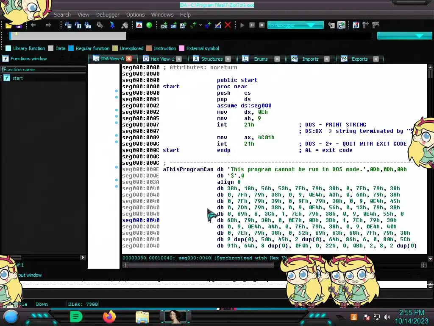Switch to the Enums tab
The width and height of the screenshot is (434, 326).
[261, 59]
